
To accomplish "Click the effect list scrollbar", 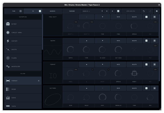I will (42, 32).
